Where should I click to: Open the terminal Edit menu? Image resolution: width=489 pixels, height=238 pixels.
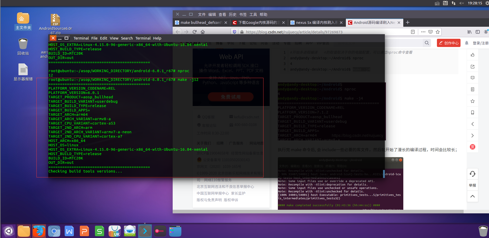[104, 38]
